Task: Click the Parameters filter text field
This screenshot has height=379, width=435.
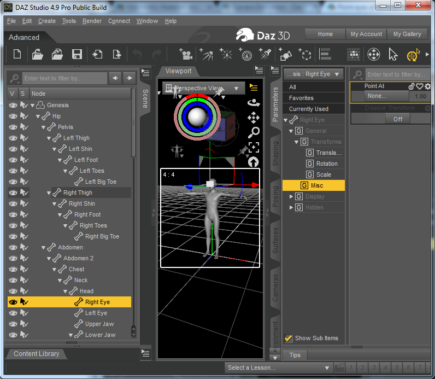Action: click(x=398, y=74)
